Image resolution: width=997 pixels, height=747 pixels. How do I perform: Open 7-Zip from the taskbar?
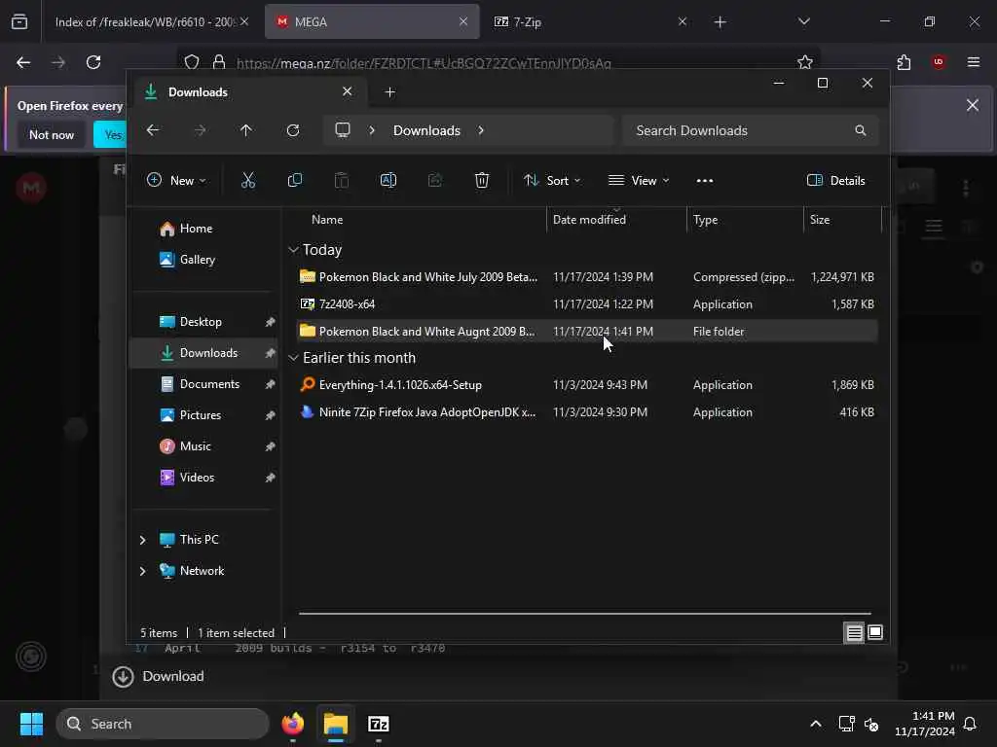pos(379,724)
